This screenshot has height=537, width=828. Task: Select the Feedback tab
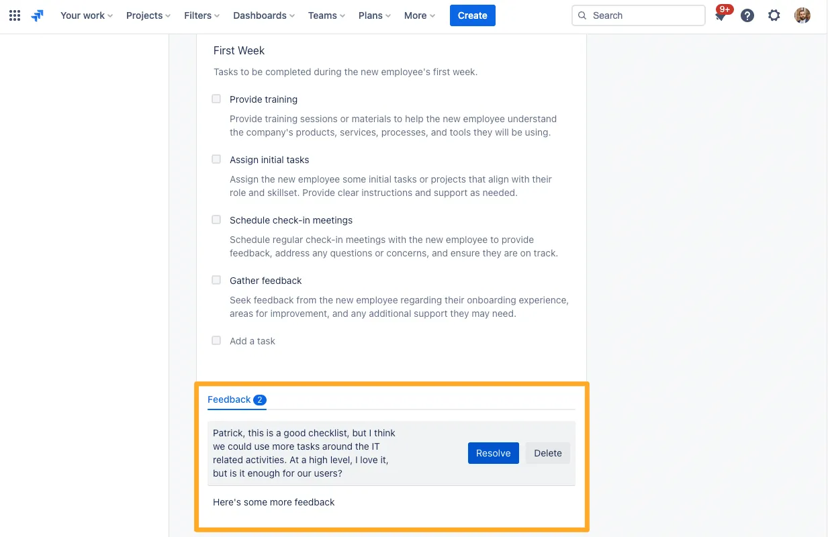230,399
